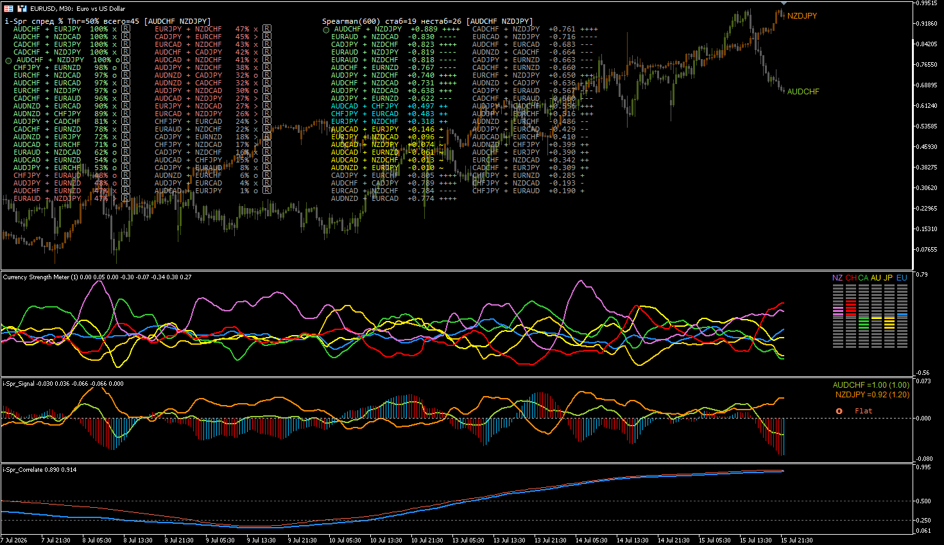The height and width of the screenshot is (545, 944).
Task: Click the R button for AUDCAD + EURCHF 71%
Action: tap(126, 144)
